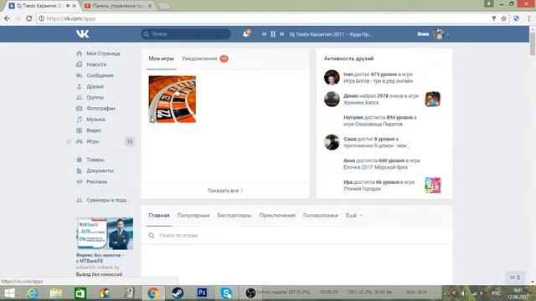Screen dimensions: 536x301
Task: Launch the roulette game thumbnail
Action: click(x=173, y=99)
